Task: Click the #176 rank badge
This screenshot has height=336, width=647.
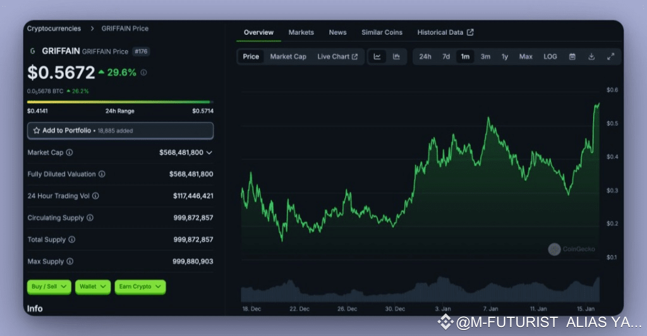Action: pos(141,52)
